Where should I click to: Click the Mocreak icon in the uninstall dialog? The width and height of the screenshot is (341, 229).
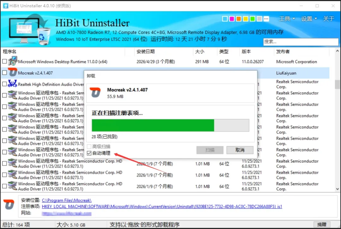tap(95, 93)
